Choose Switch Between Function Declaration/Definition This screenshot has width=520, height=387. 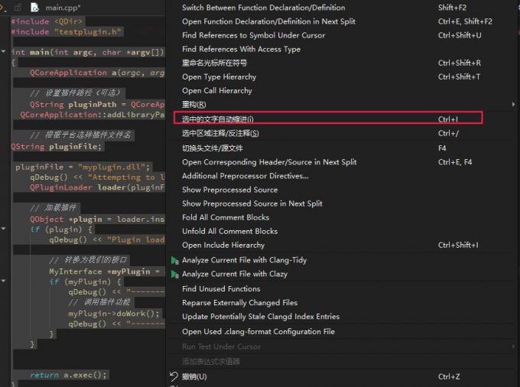click(263, 8)
